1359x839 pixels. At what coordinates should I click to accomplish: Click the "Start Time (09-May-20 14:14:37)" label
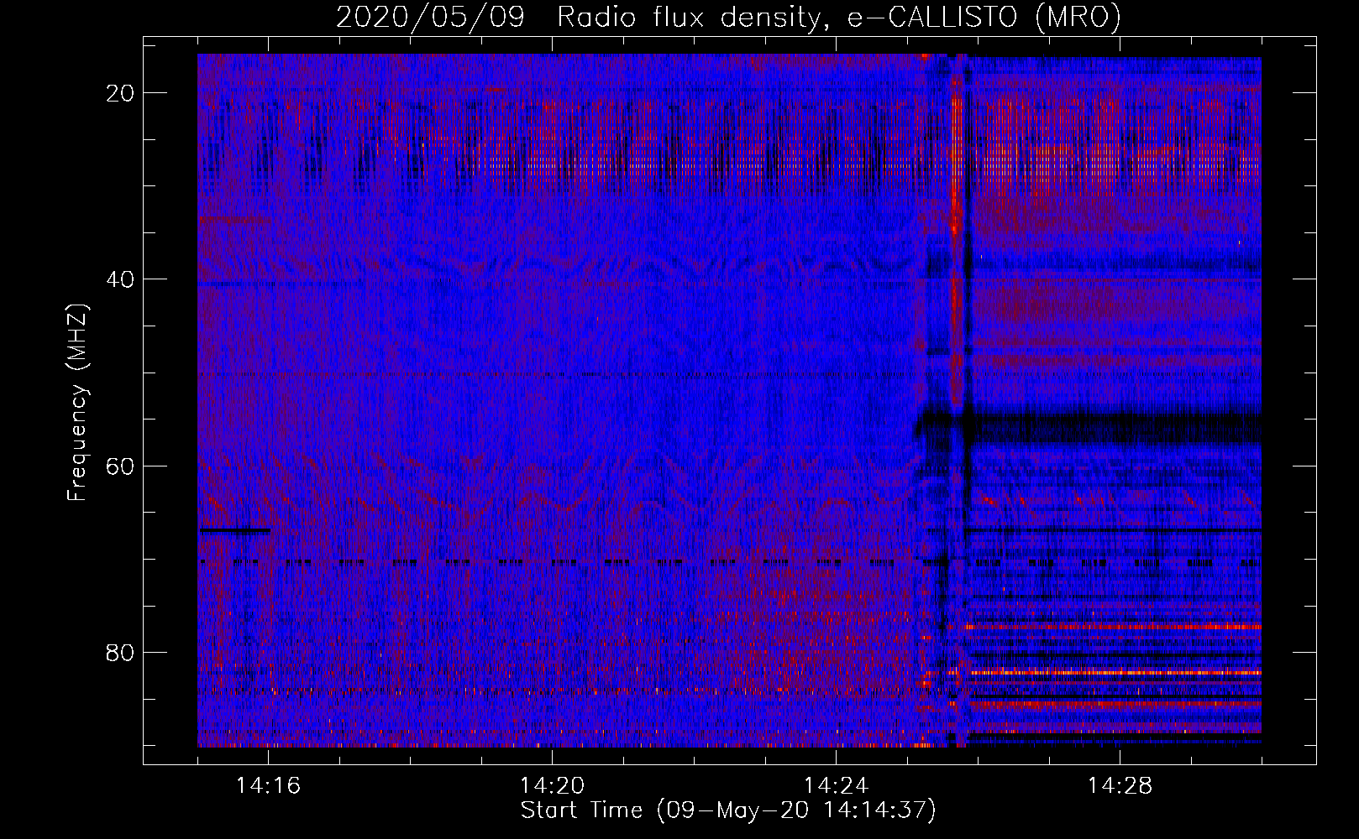728,810
